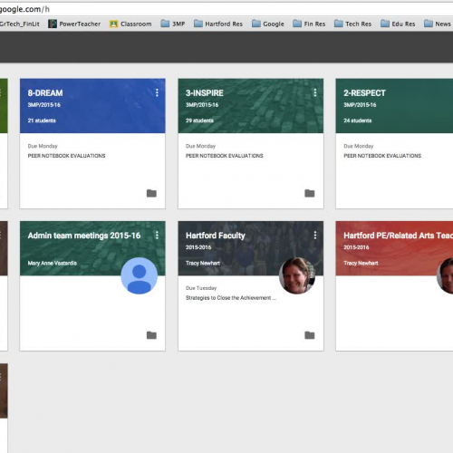
Task: Open Hartford Faculty Drive folder icon
Action: (x=310, y=335)
